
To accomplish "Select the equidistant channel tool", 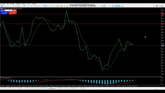I will [16, 6].
